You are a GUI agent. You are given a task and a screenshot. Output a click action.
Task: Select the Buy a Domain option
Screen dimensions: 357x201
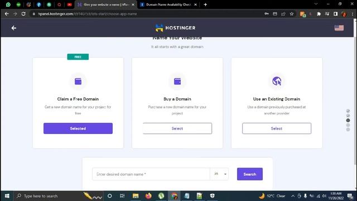177,128
